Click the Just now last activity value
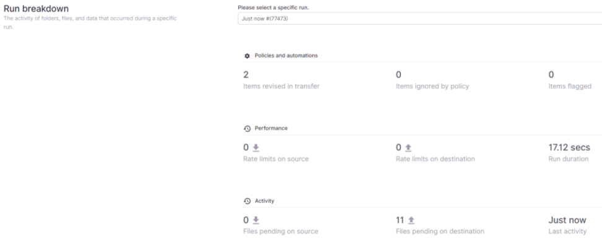This screenshot has width=602, height=242. point(567,220)
